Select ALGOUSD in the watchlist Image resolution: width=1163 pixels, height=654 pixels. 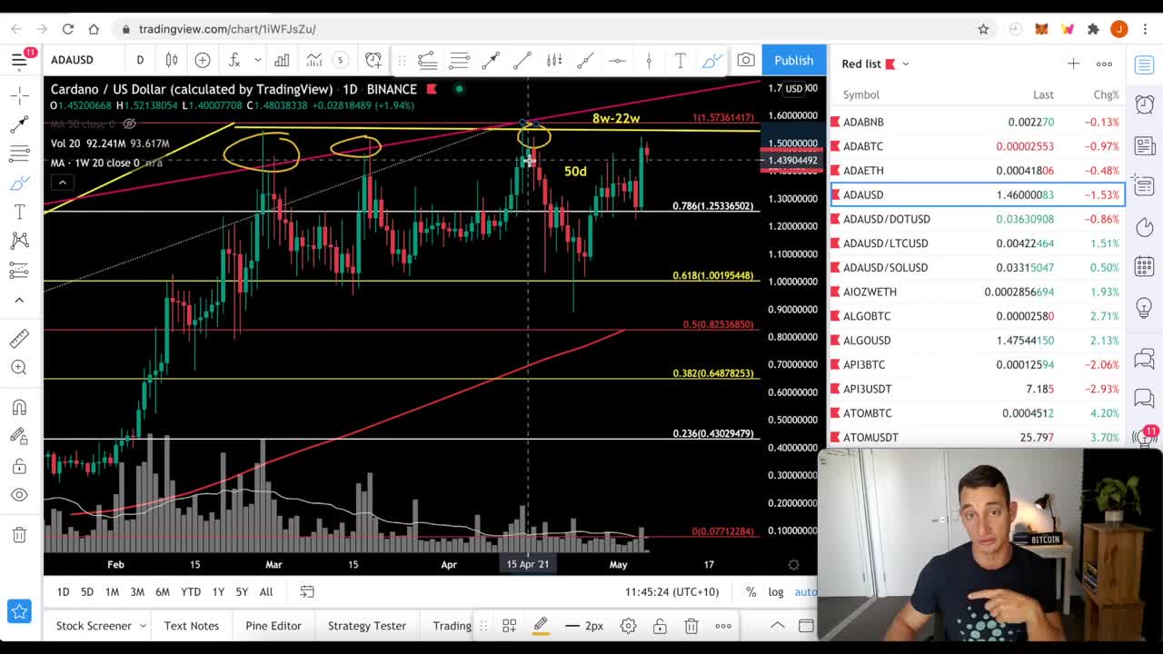(977, 341)
